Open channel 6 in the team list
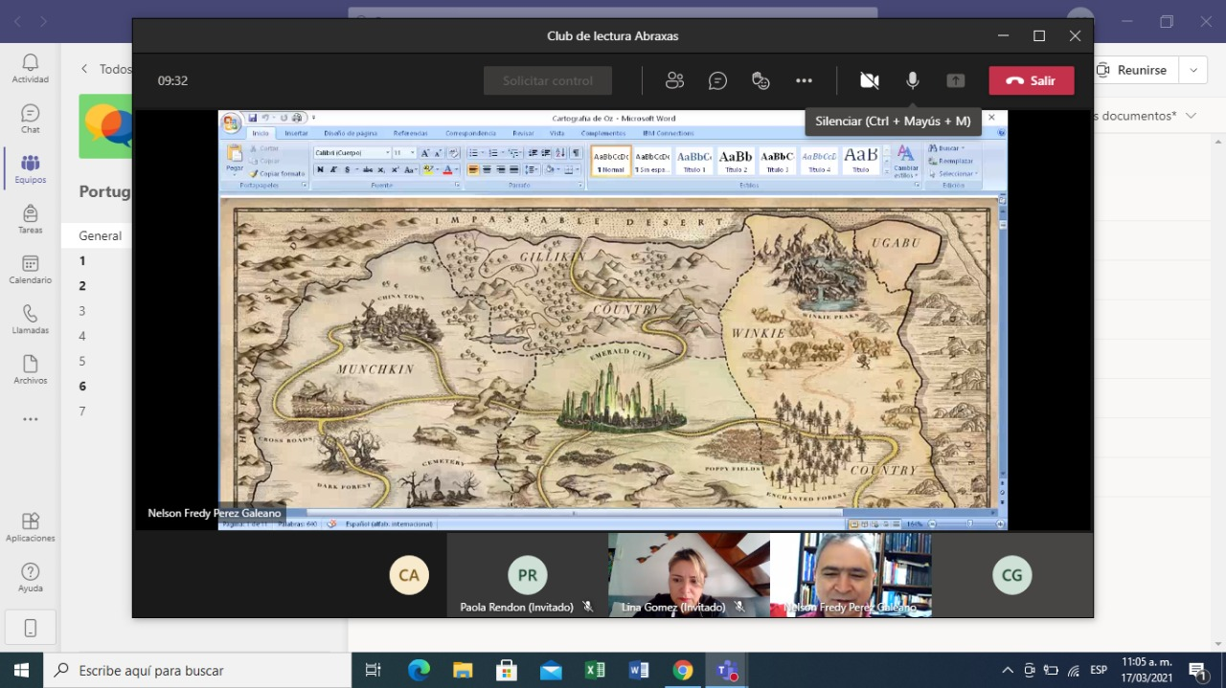 [x=82, y=386]
